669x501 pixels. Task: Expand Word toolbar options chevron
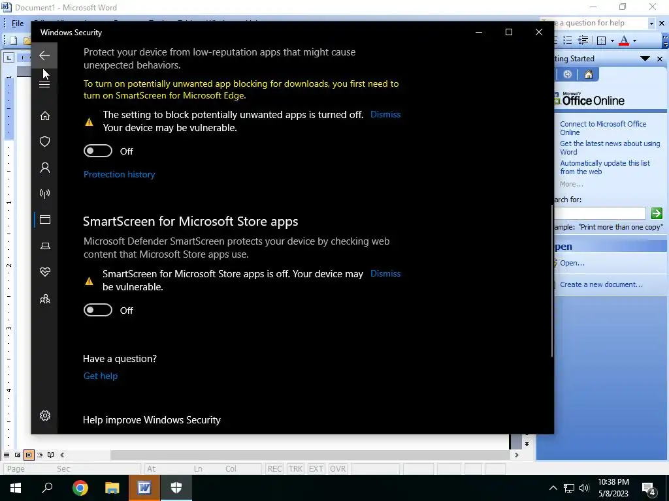pyautogui.click(x=665, y=41)
